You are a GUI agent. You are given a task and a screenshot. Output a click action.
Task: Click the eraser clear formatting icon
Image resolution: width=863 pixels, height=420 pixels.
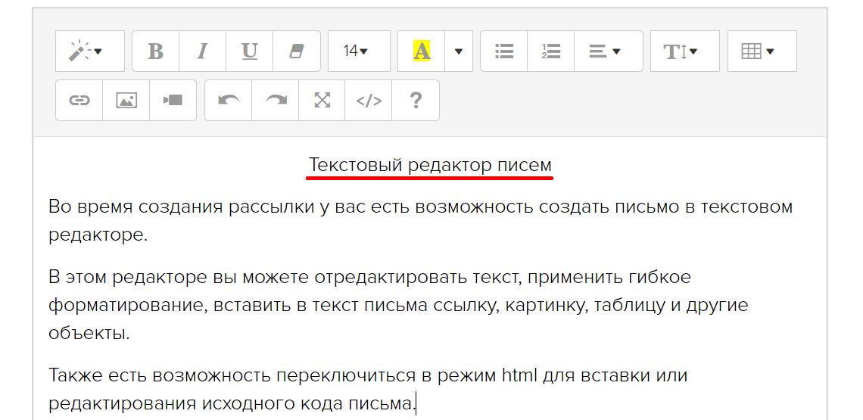pyautogui.click(x=296, y=51)
